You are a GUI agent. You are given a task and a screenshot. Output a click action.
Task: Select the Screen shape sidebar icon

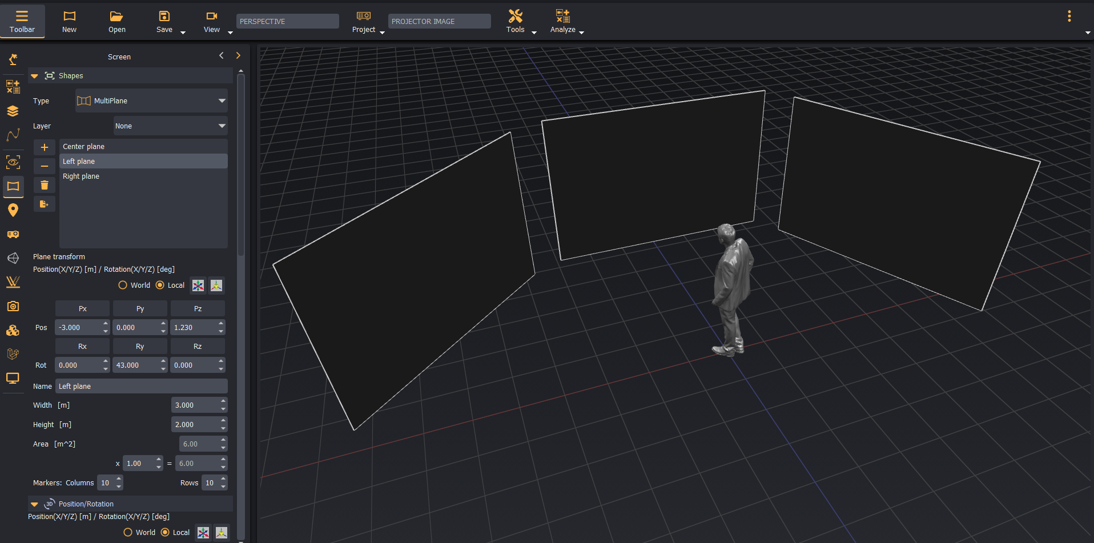click(13, 186)
